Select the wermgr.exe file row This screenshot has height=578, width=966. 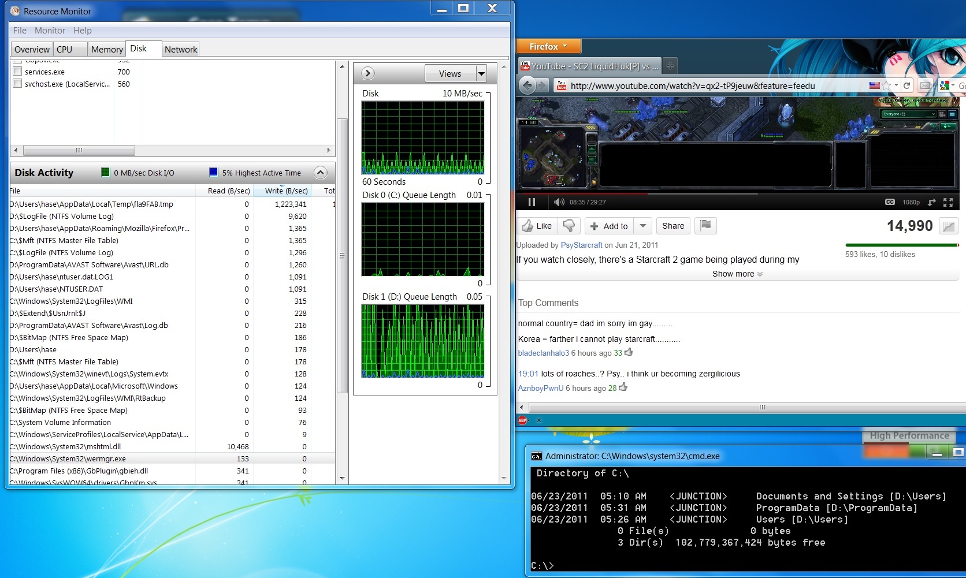[x=172, y=458]
